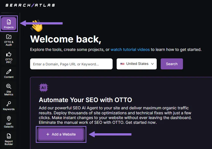Viewport: 212px width, 149px height.
Task: Open the GBP Galactic pin icon
Action: (9, 122)
